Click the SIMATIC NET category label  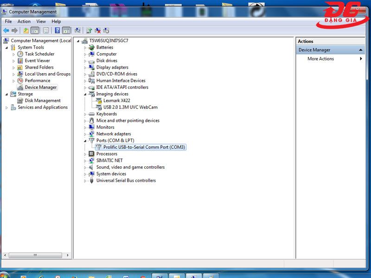tap(109, 160)
